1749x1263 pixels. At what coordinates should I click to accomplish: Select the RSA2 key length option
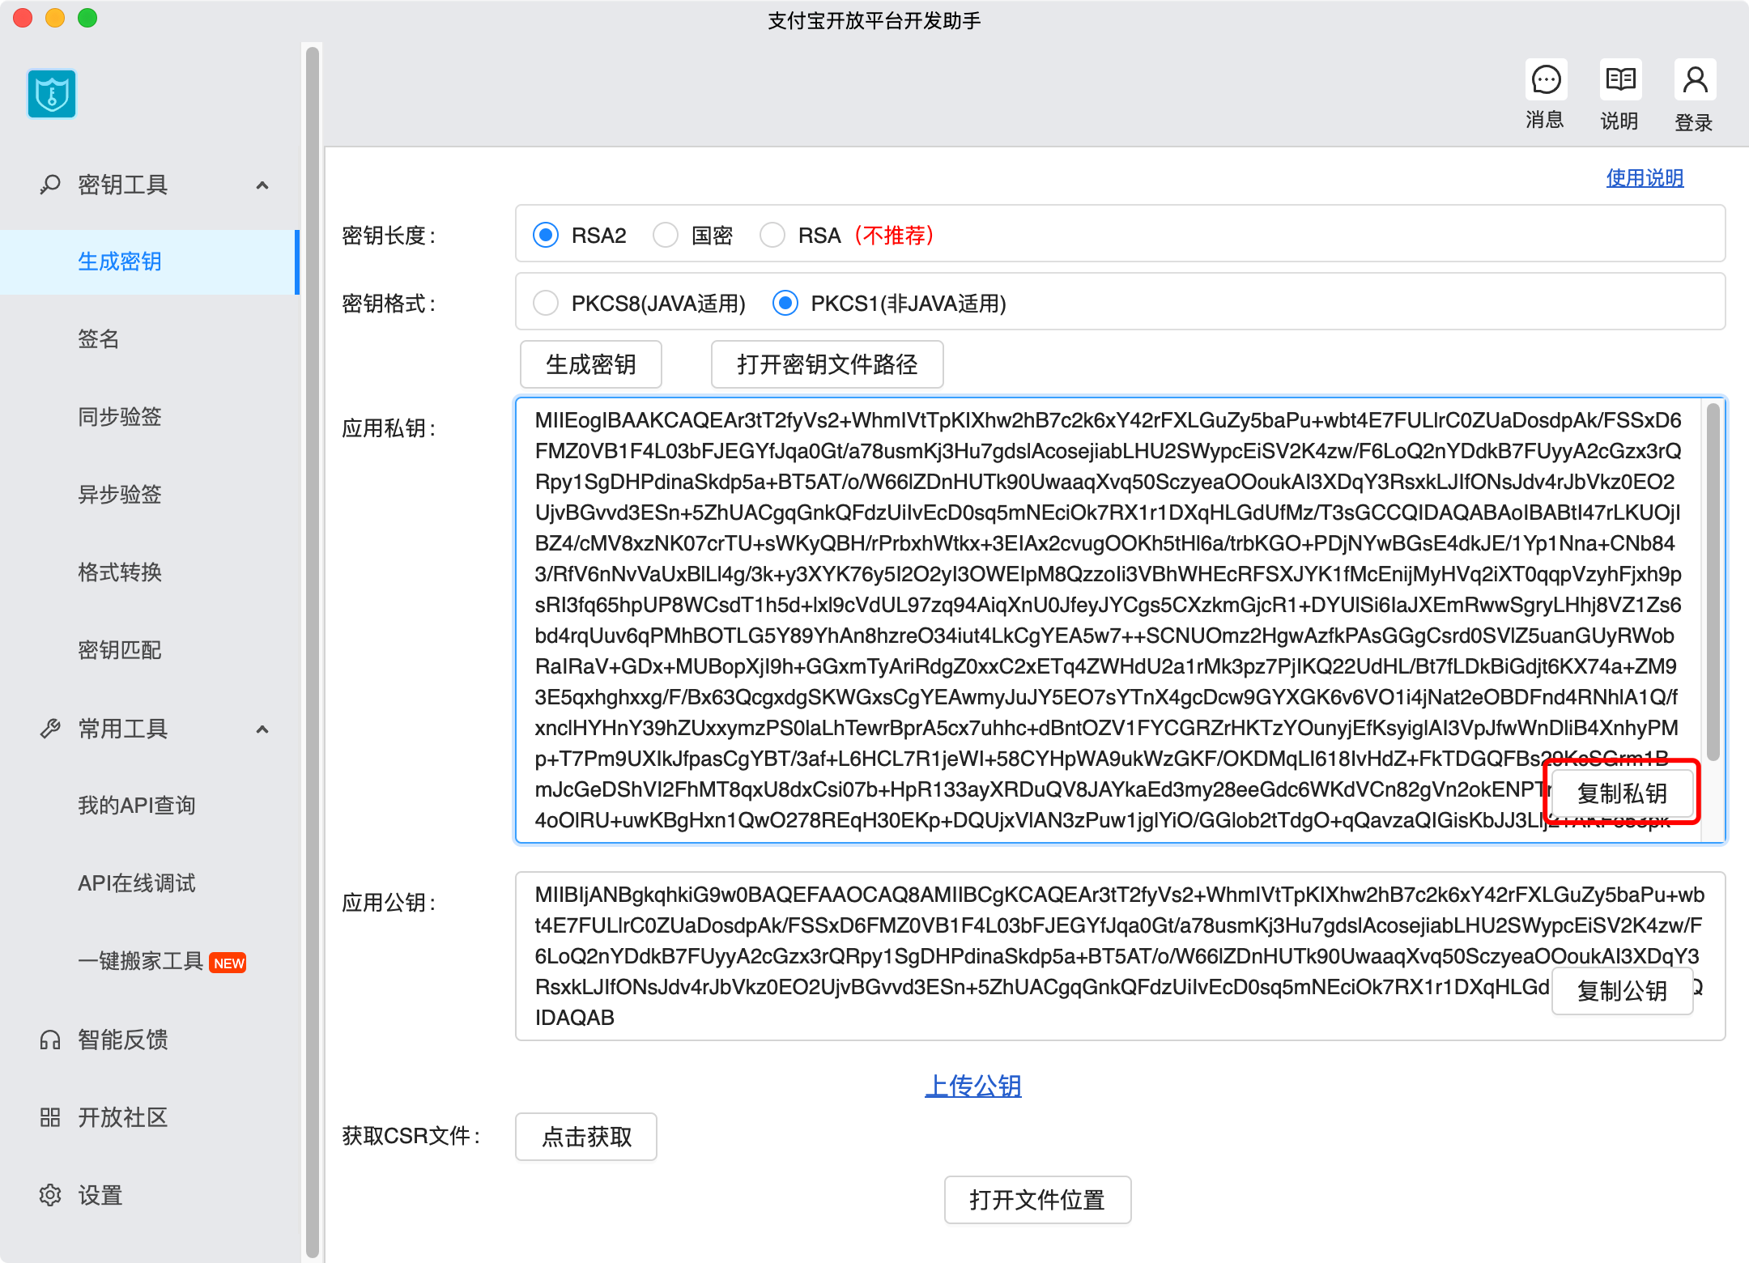[546, 235]
